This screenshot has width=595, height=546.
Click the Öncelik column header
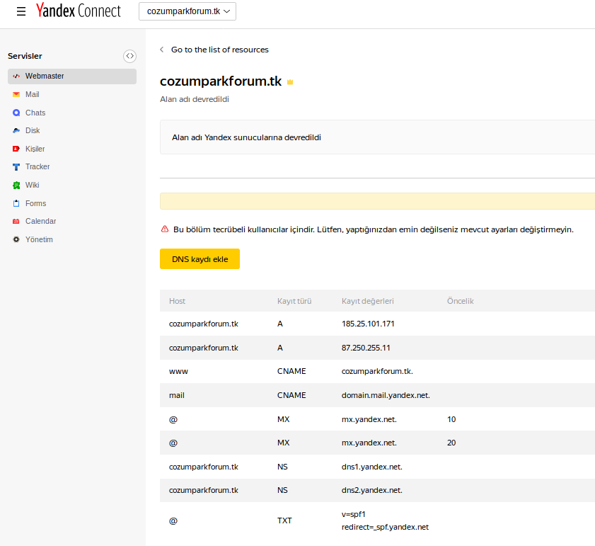pos(461,301)
